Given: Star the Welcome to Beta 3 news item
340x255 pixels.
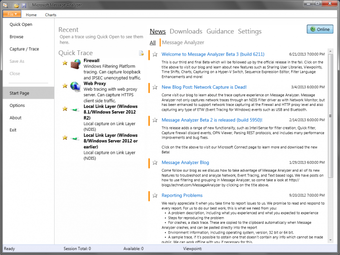Looking at the screenshot, I should [155, 54].
